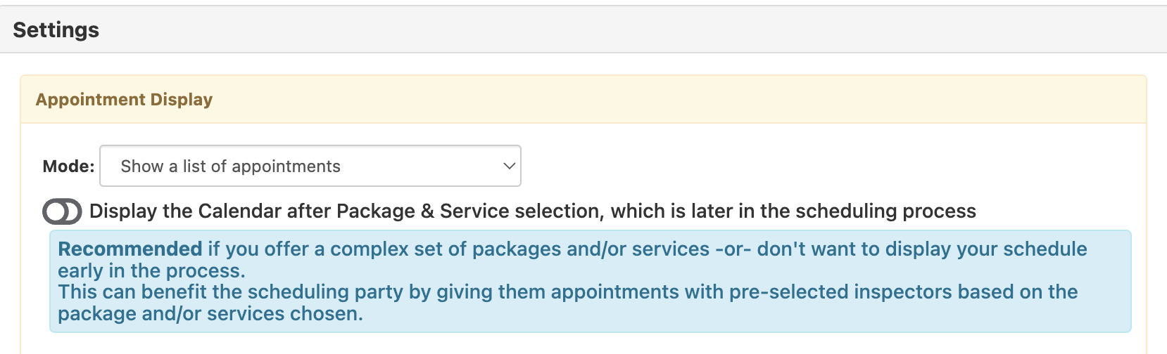This screenshot has width=1167, height=354.
Task: Click 'Show a list of appointments' text
Action: (230, 166)
